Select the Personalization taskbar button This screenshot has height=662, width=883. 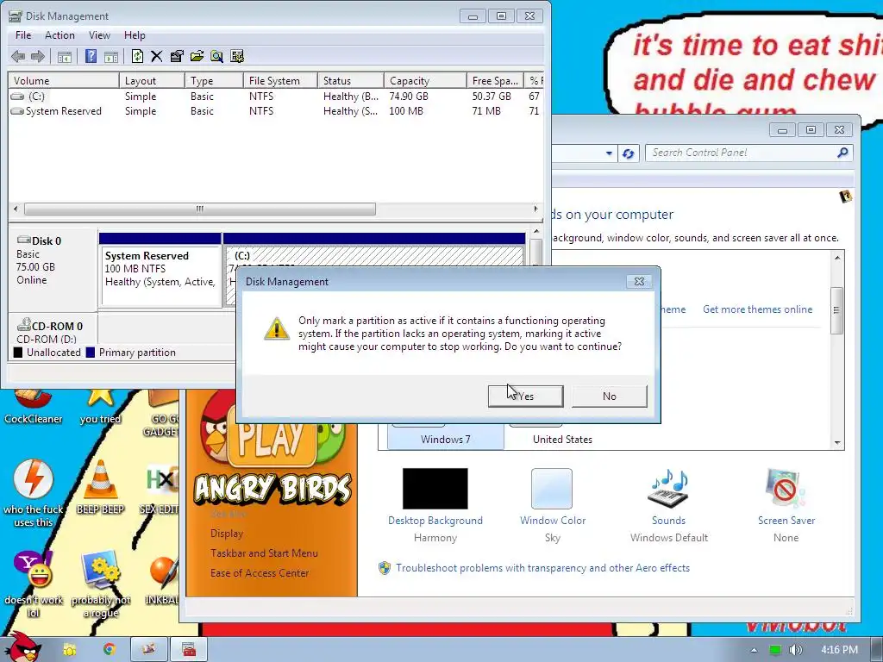coord(148,650)
